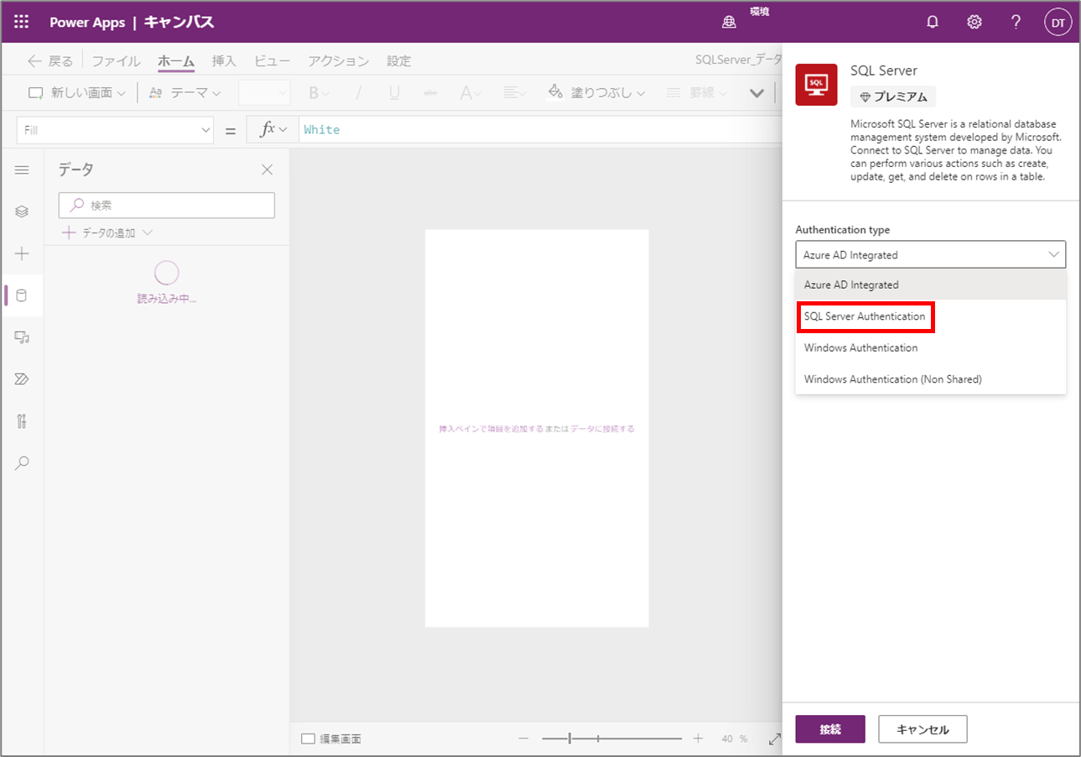The height and width of the screenshot is (757, 1081).
Task: Open the Tree view layers icon
Action: point(23,211)
